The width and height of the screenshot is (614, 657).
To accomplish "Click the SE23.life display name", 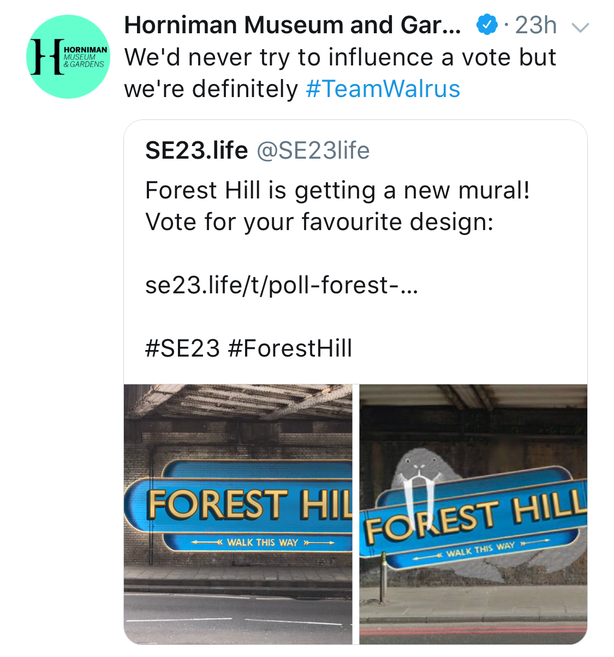I will pyautogui.click(x=196, y=150).
